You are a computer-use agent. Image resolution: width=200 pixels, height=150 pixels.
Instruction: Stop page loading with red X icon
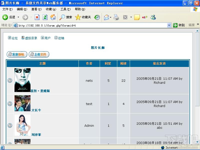(x=37, y=17)
